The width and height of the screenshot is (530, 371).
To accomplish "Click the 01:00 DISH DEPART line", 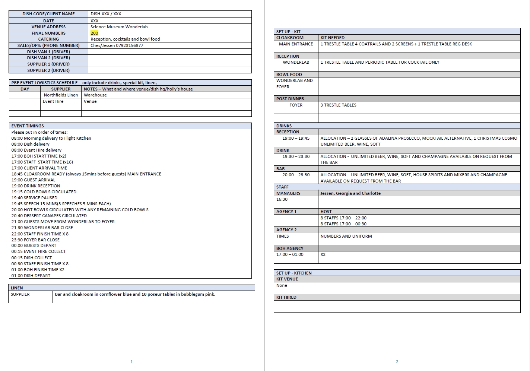I will tap(31, 276).
